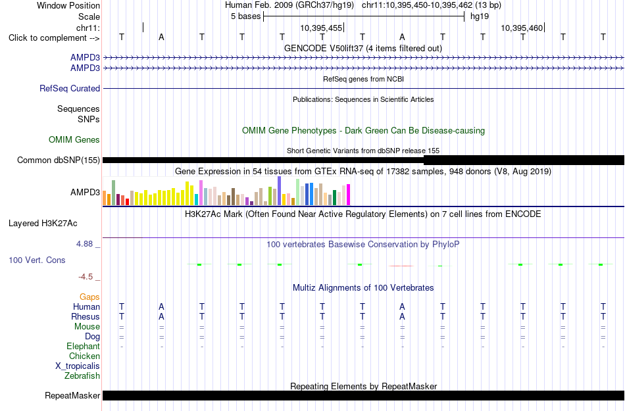This screenshot has width=625, height=411.
Task: Click the 'Sequences' track label
Action: point(78,109)
